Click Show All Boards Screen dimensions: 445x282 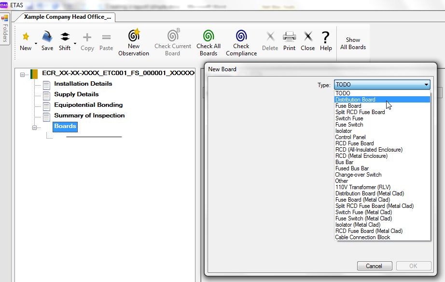(x=353, y=43)
